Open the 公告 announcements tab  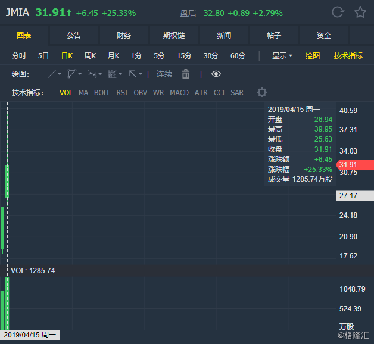point(74,35)
